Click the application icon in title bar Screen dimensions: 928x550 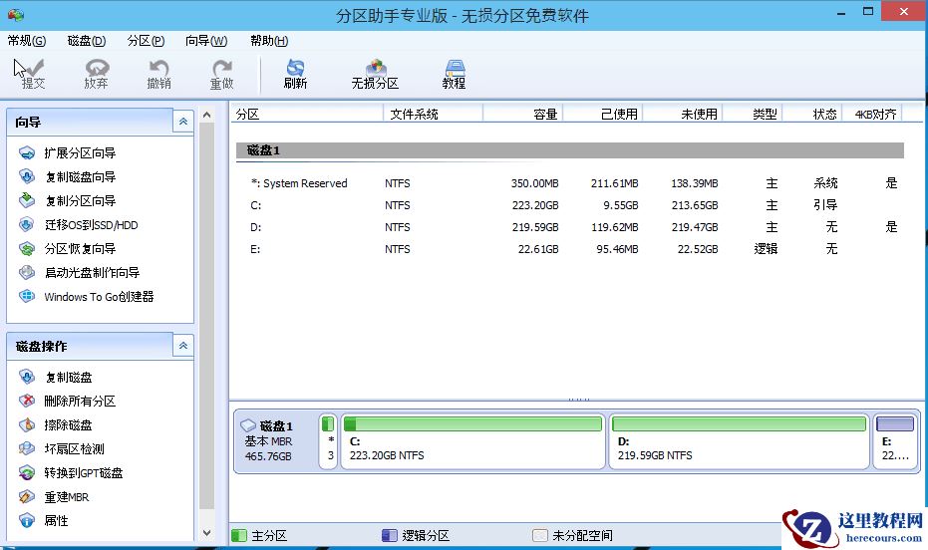point(15,14)
